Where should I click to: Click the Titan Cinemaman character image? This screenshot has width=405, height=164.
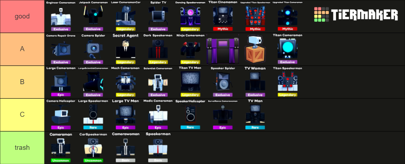pyautogui.click(x=222, y=16)
